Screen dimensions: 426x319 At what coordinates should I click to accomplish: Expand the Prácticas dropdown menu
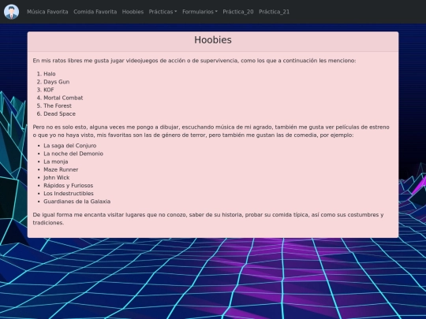(163, 12)
